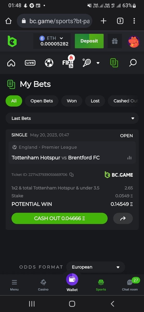Share the bet using arrow button
Image resolution: width=144 pixels, height=312 pixels.
123,218
